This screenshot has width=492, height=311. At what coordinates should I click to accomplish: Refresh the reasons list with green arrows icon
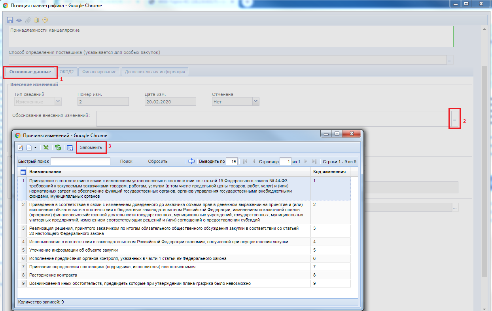coord(58,147)
